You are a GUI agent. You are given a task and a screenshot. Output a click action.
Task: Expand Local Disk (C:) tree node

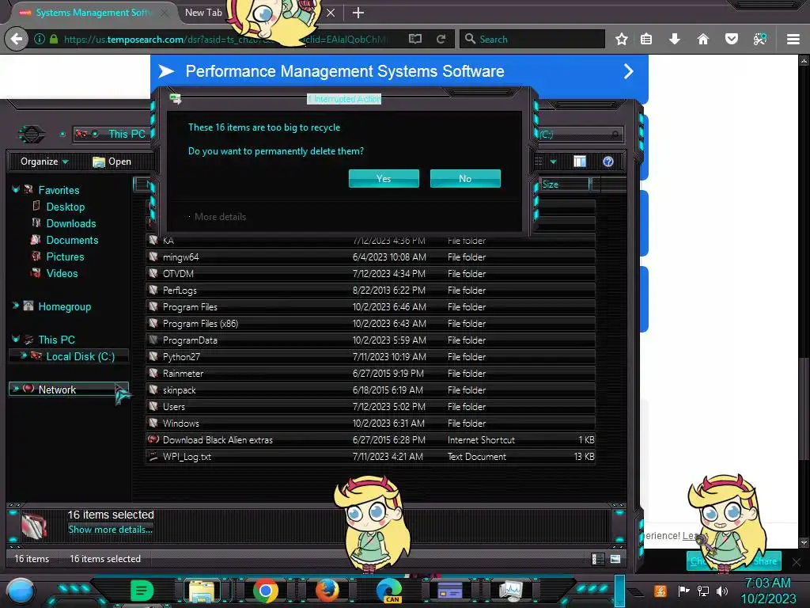[23, 355]
